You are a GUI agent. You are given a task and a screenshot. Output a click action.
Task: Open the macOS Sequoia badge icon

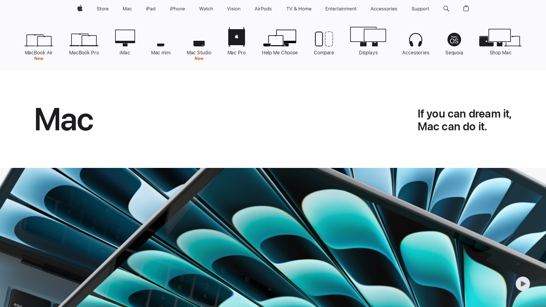point(454,40)
